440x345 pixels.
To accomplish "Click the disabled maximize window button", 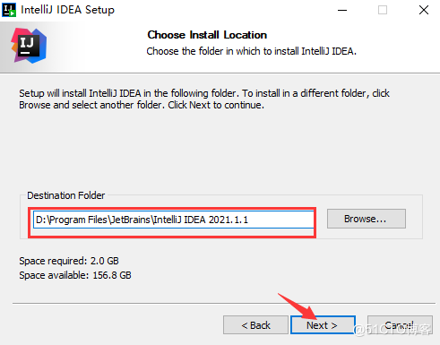I will click(x=383, y=10).
